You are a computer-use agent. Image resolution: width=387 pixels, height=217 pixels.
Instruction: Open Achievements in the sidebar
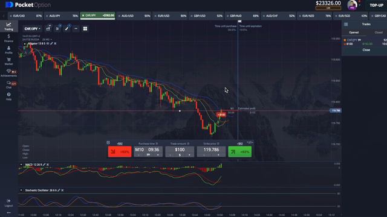[8, 73]
